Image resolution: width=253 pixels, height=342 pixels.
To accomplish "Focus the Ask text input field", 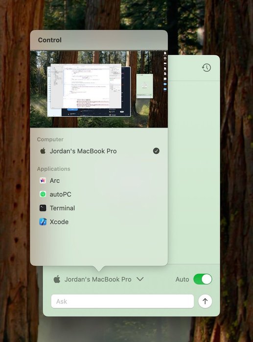I will point(122,301).
